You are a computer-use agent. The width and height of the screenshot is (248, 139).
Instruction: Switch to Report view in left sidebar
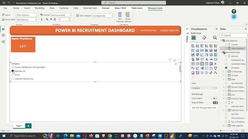coord(3,29)
